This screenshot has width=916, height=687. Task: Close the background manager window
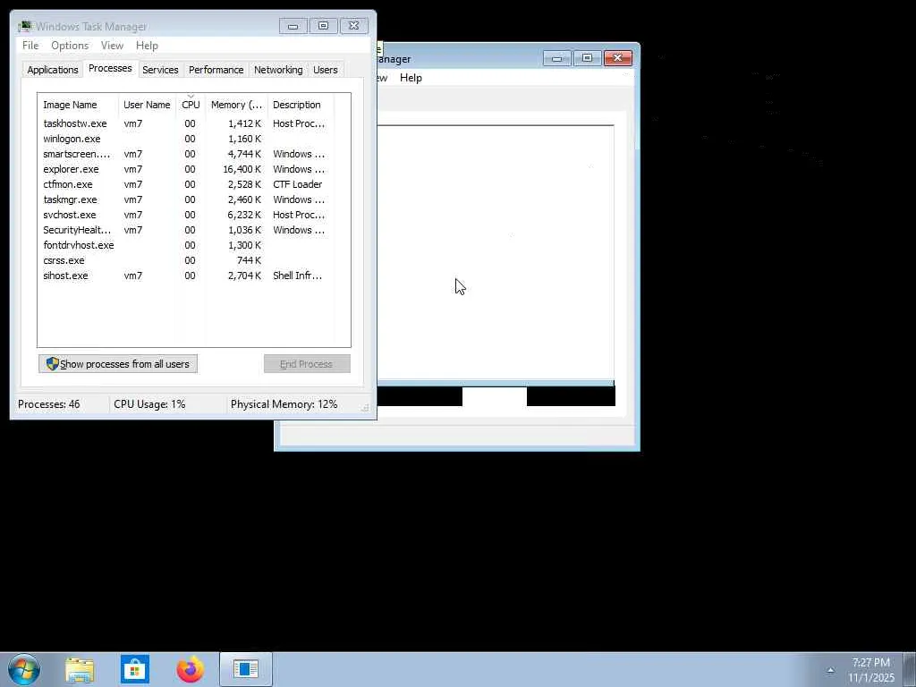617,58
